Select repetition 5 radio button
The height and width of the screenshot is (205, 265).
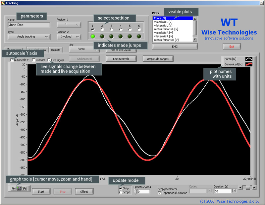pyautogui.click(x=130, y=30)
